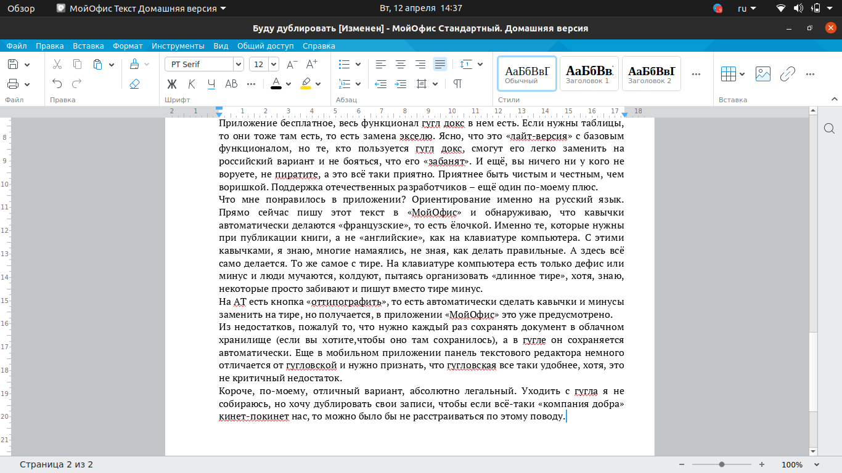The image size is (842, 473).
Task: Toggle the numbered list
Action: [x=345, y=84]
